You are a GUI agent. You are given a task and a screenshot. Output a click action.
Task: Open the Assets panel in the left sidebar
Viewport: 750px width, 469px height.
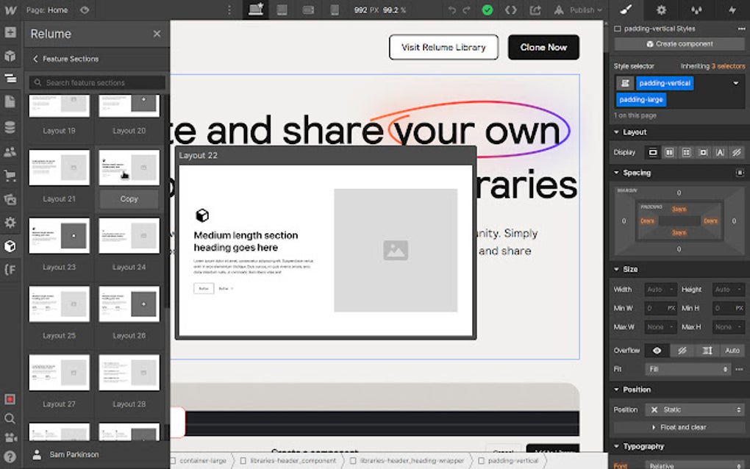point(10,197)
